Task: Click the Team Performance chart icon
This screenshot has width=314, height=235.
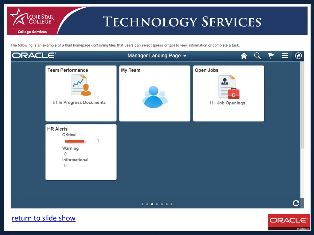Action: click(81, 85)
